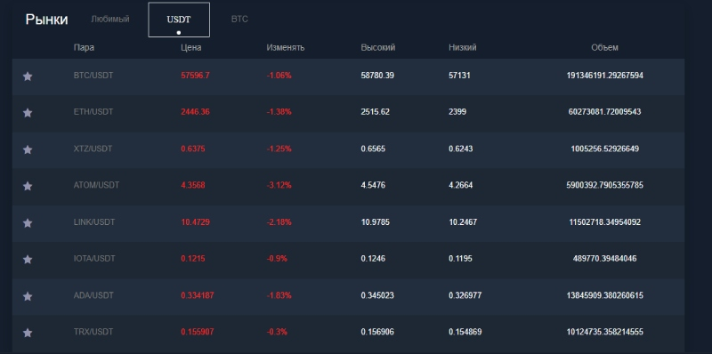
Task: Click the Высокий column header
Action: (x=378, y=48)
